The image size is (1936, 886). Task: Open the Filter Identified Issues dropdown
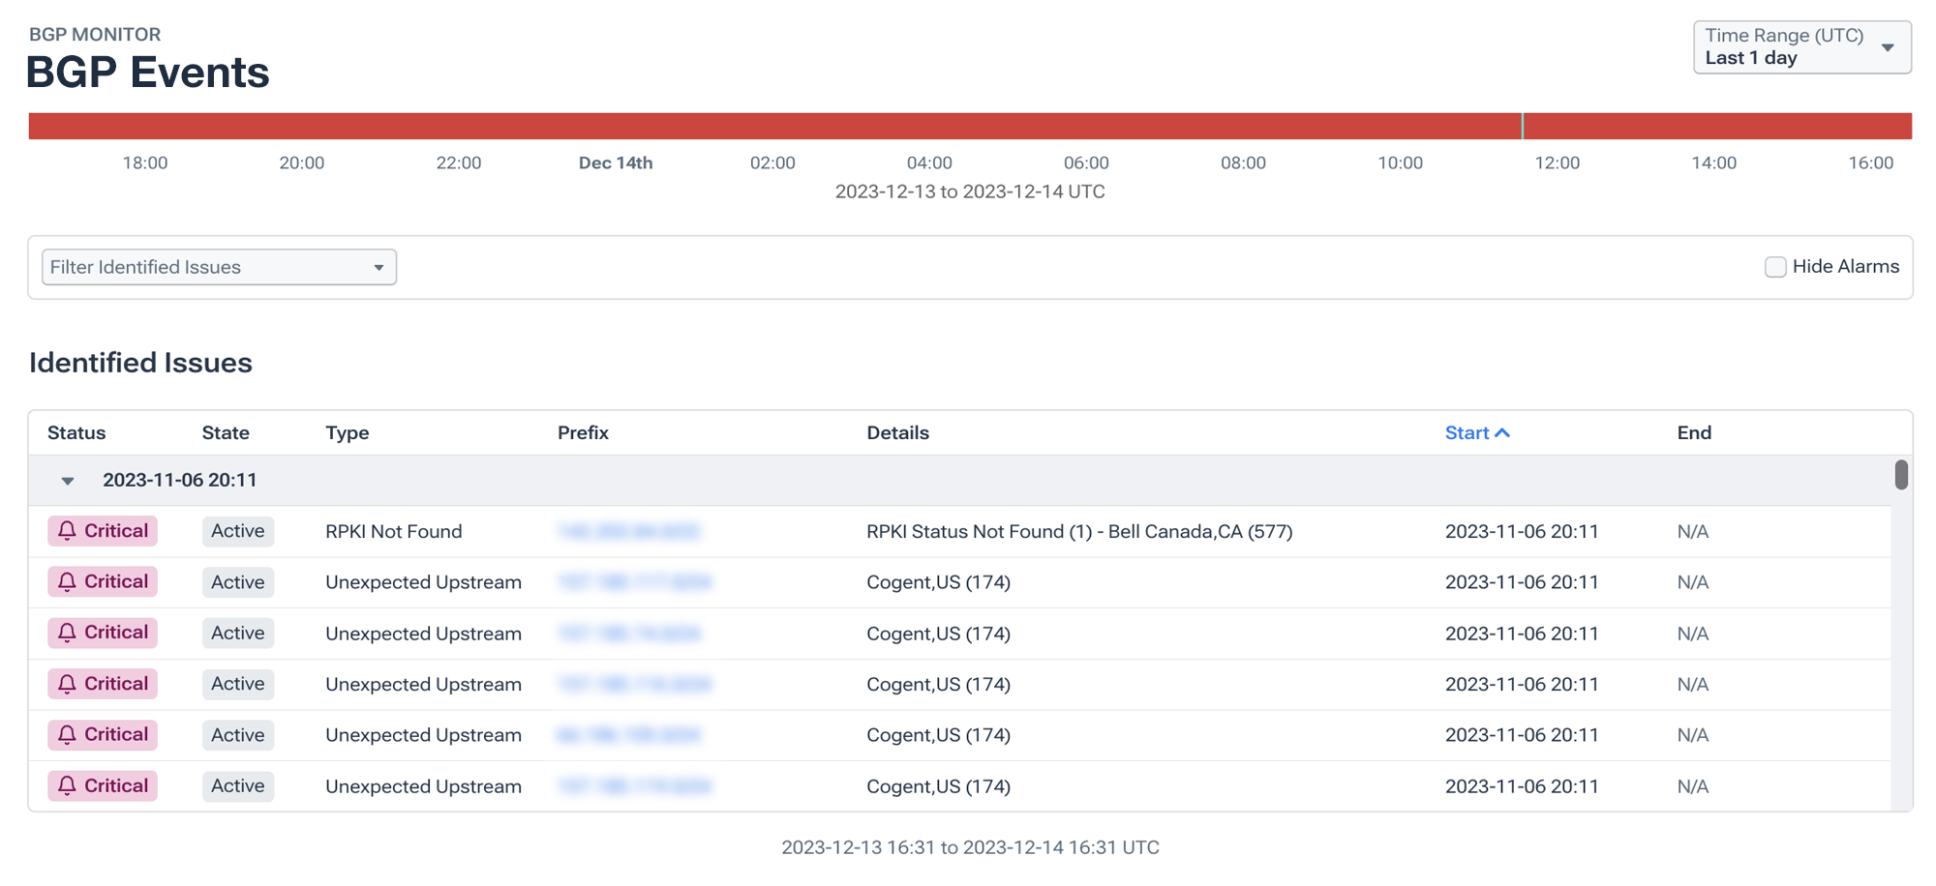tap(218, 266)
